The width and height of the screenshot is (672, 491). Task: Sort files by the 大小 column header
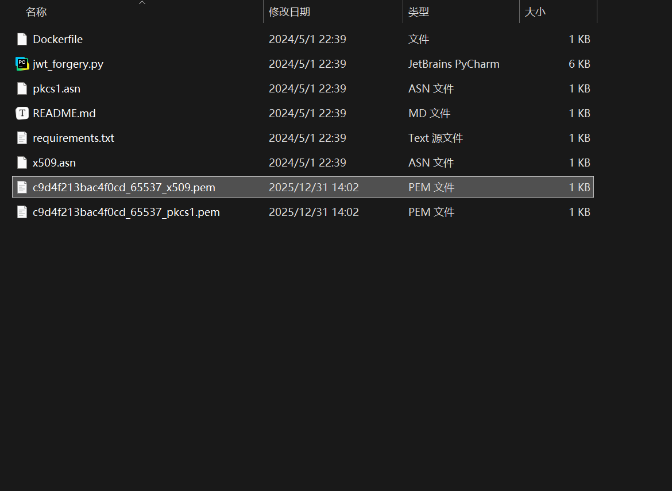point(535,12)
